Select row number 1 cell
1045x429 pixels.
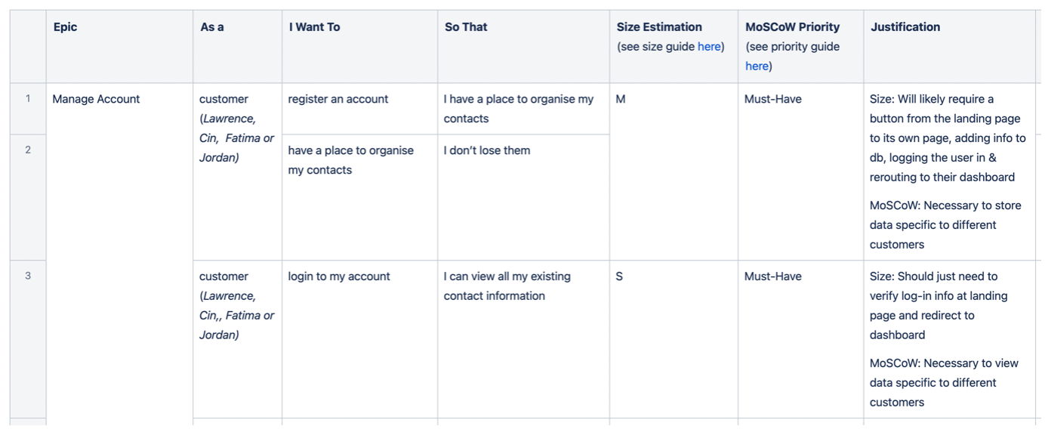point(28,109)
